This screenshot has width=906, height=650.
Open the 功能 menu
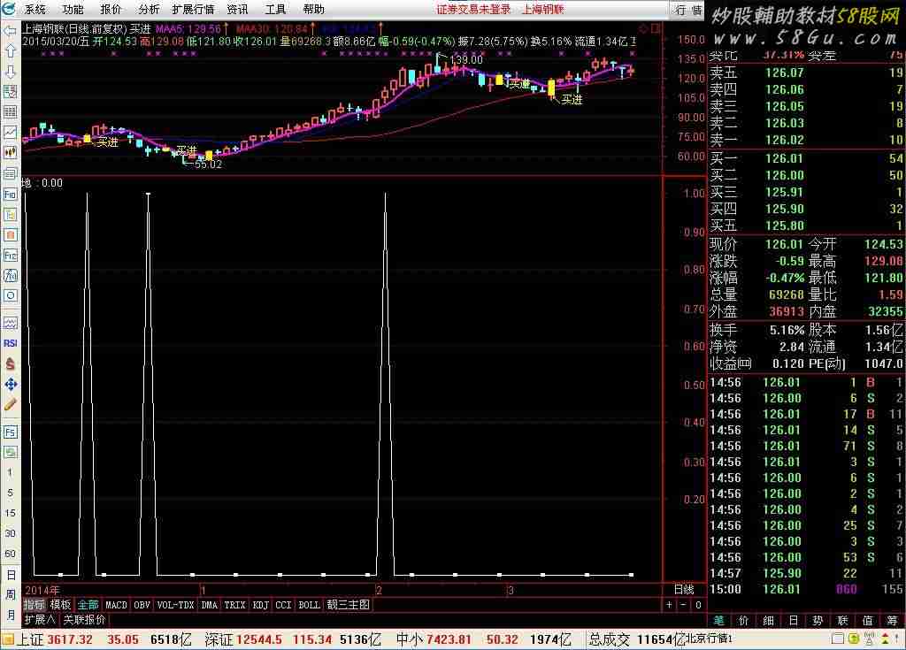click(x=73, y=9)
